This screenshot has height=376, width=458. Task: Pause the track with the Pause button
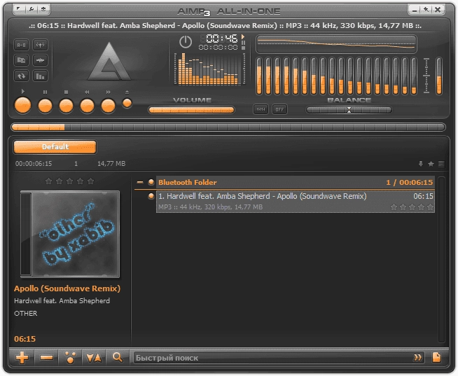45,106
